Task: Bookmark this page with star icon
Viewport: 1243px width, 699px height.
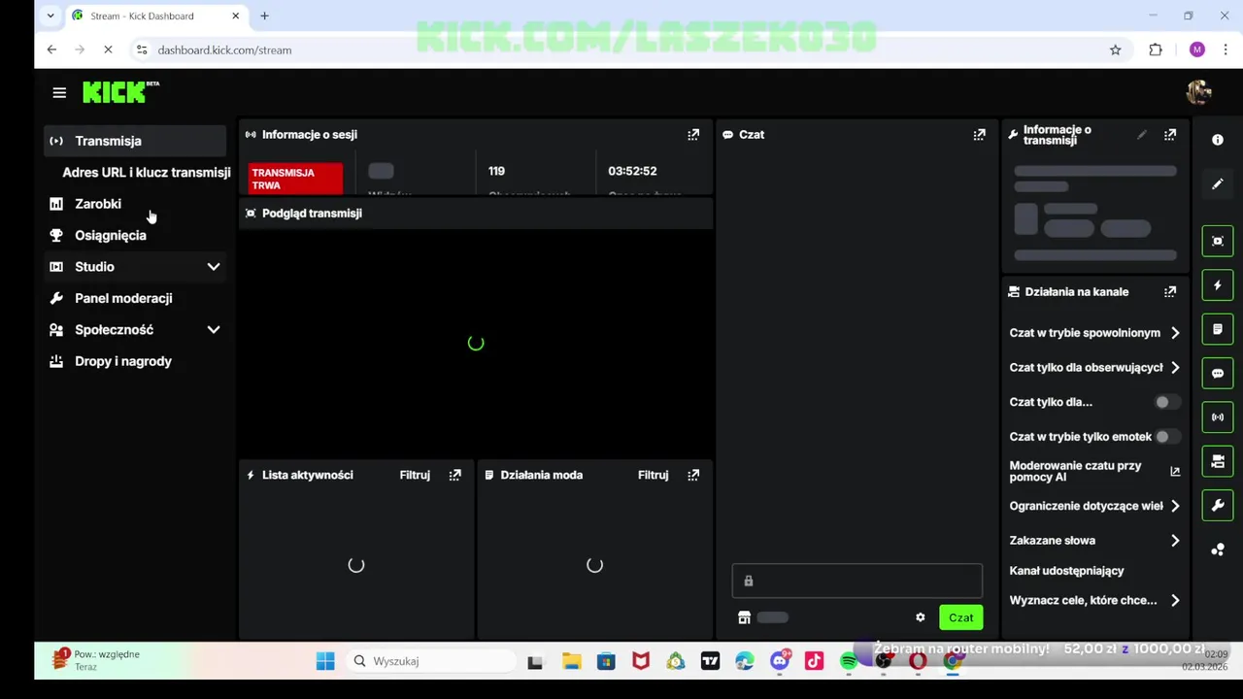Action: [1116, 50]
